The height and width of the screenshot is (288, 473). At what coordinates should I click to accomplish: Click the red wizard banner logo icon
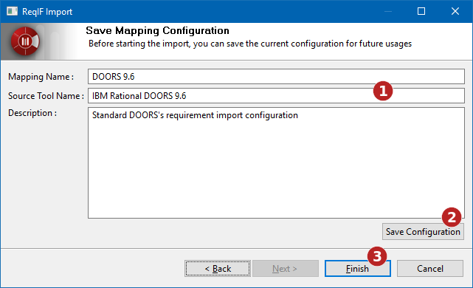click(25, 41)
